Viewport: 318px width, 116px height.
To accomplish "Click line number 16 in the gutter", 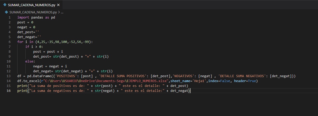I will click(x=9, y=91).
